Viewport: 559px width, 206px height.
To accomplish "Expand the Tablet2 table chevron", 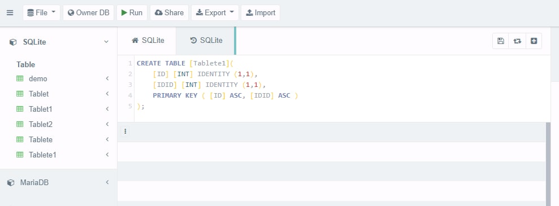I will click(x=107, y=125).
